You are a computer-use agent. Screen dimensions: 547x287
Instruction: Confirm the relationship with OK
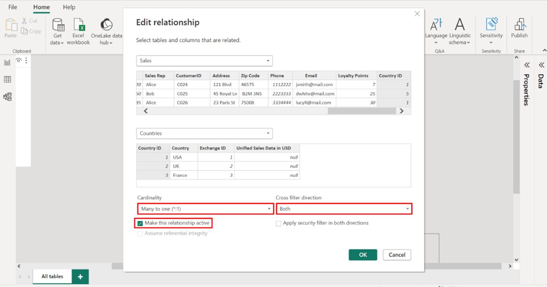click(363, 255)
